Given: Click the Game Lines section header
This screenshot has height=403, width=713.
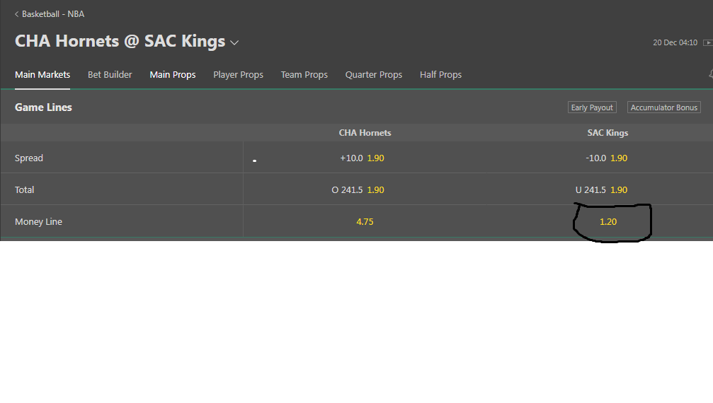Looking at the screenshot, I should (x=43, y=107).
